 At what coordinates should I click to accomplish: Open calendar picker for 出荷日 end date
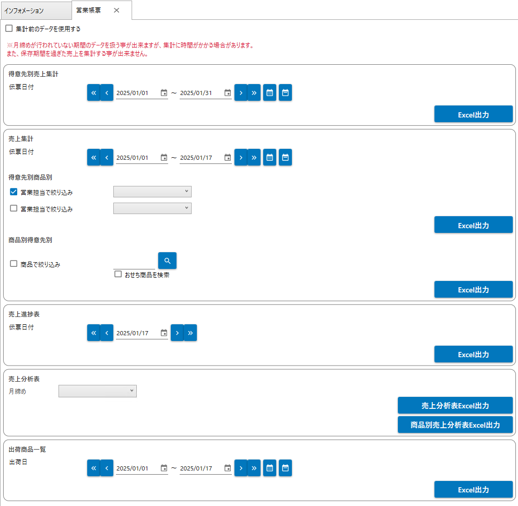pos(228,468)
